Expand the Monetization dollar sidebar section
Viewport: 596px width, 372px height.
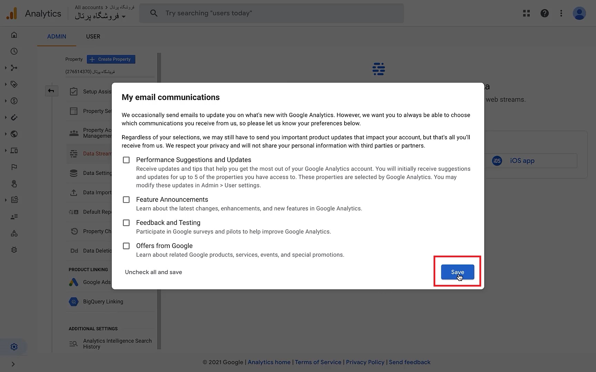tap(14, 101)
